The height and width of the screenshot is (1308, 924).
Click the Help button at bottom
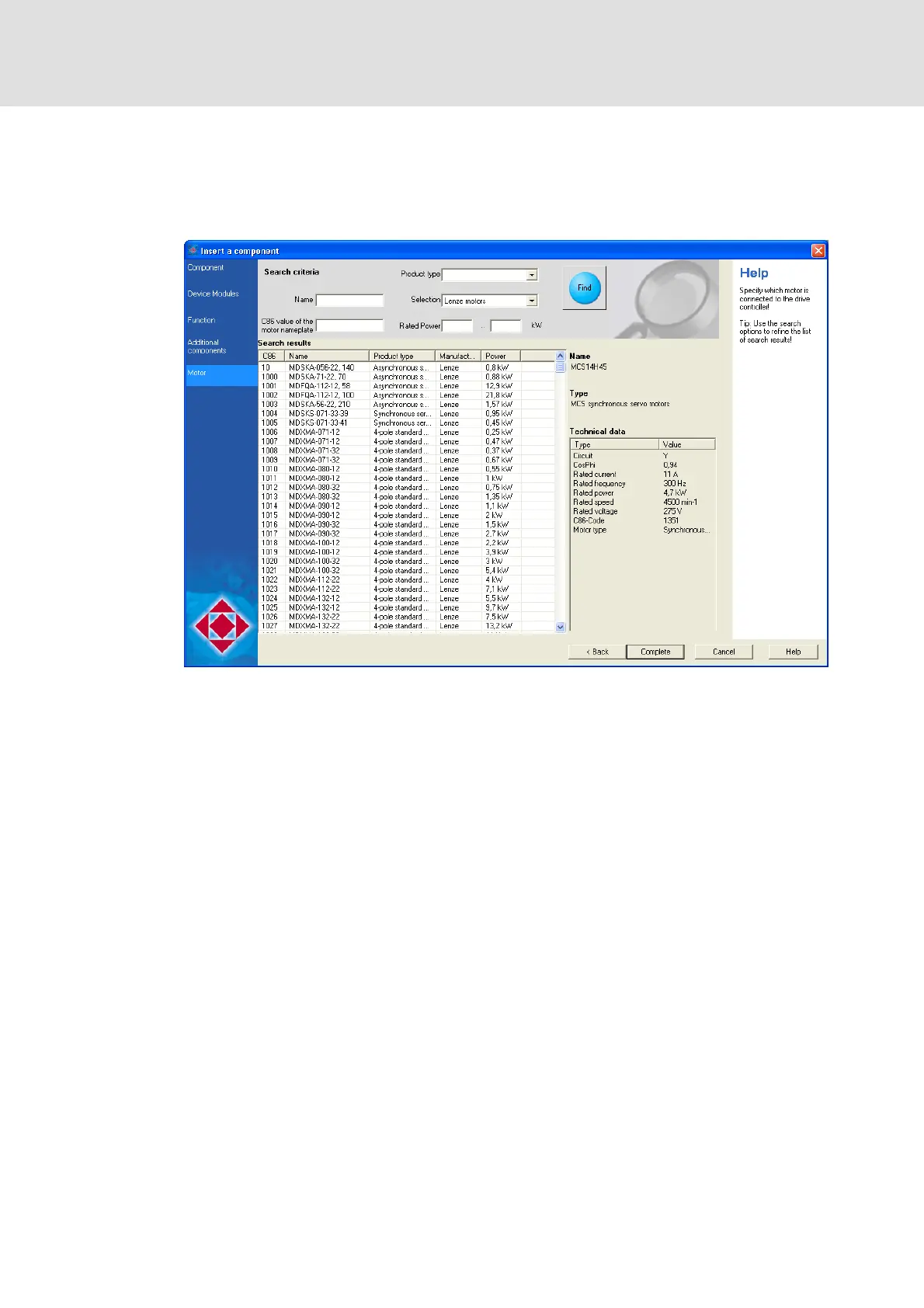793,652
